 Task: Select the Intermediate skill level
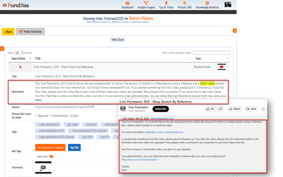click(50, 116)
